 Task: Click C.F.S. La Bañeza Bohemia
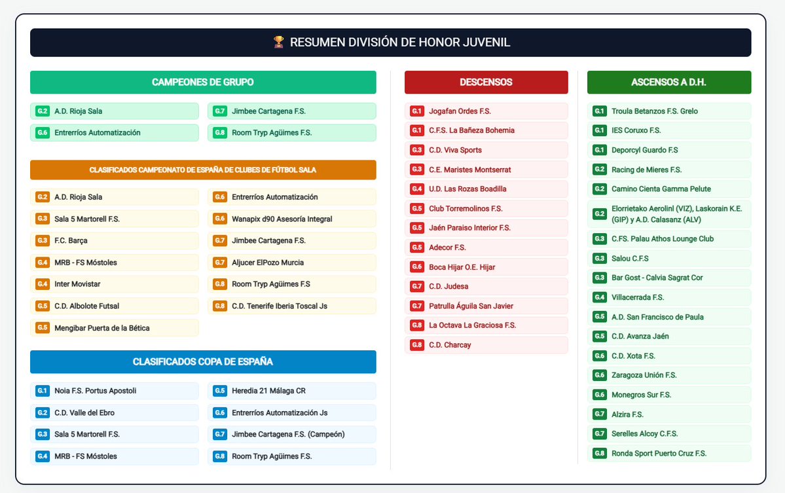(486, 130)
